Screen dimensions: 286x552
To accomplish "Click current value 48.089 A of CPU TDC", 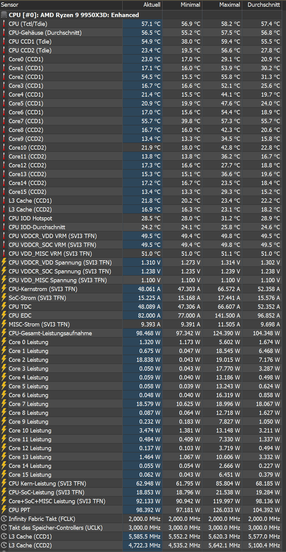I will [x=149, y=307].
